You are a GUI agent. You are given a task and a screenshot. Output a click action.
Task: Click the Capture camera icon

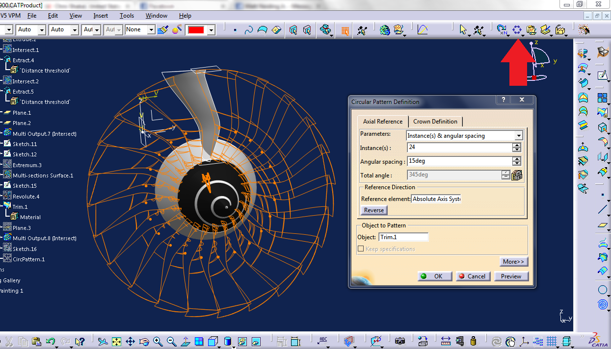(400, 341)
